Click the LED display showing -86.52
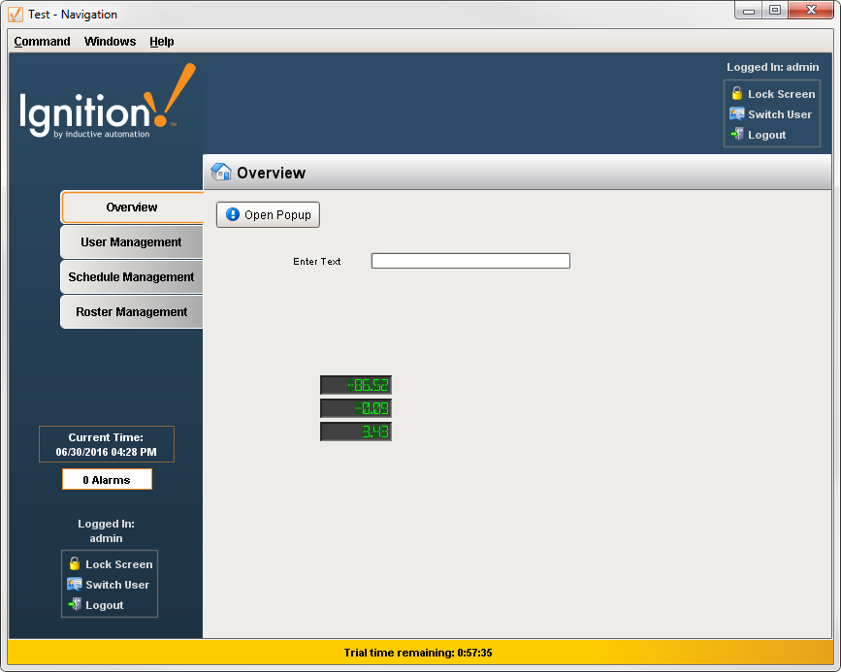The image size is (841, 672). click(x=355, y=384)
